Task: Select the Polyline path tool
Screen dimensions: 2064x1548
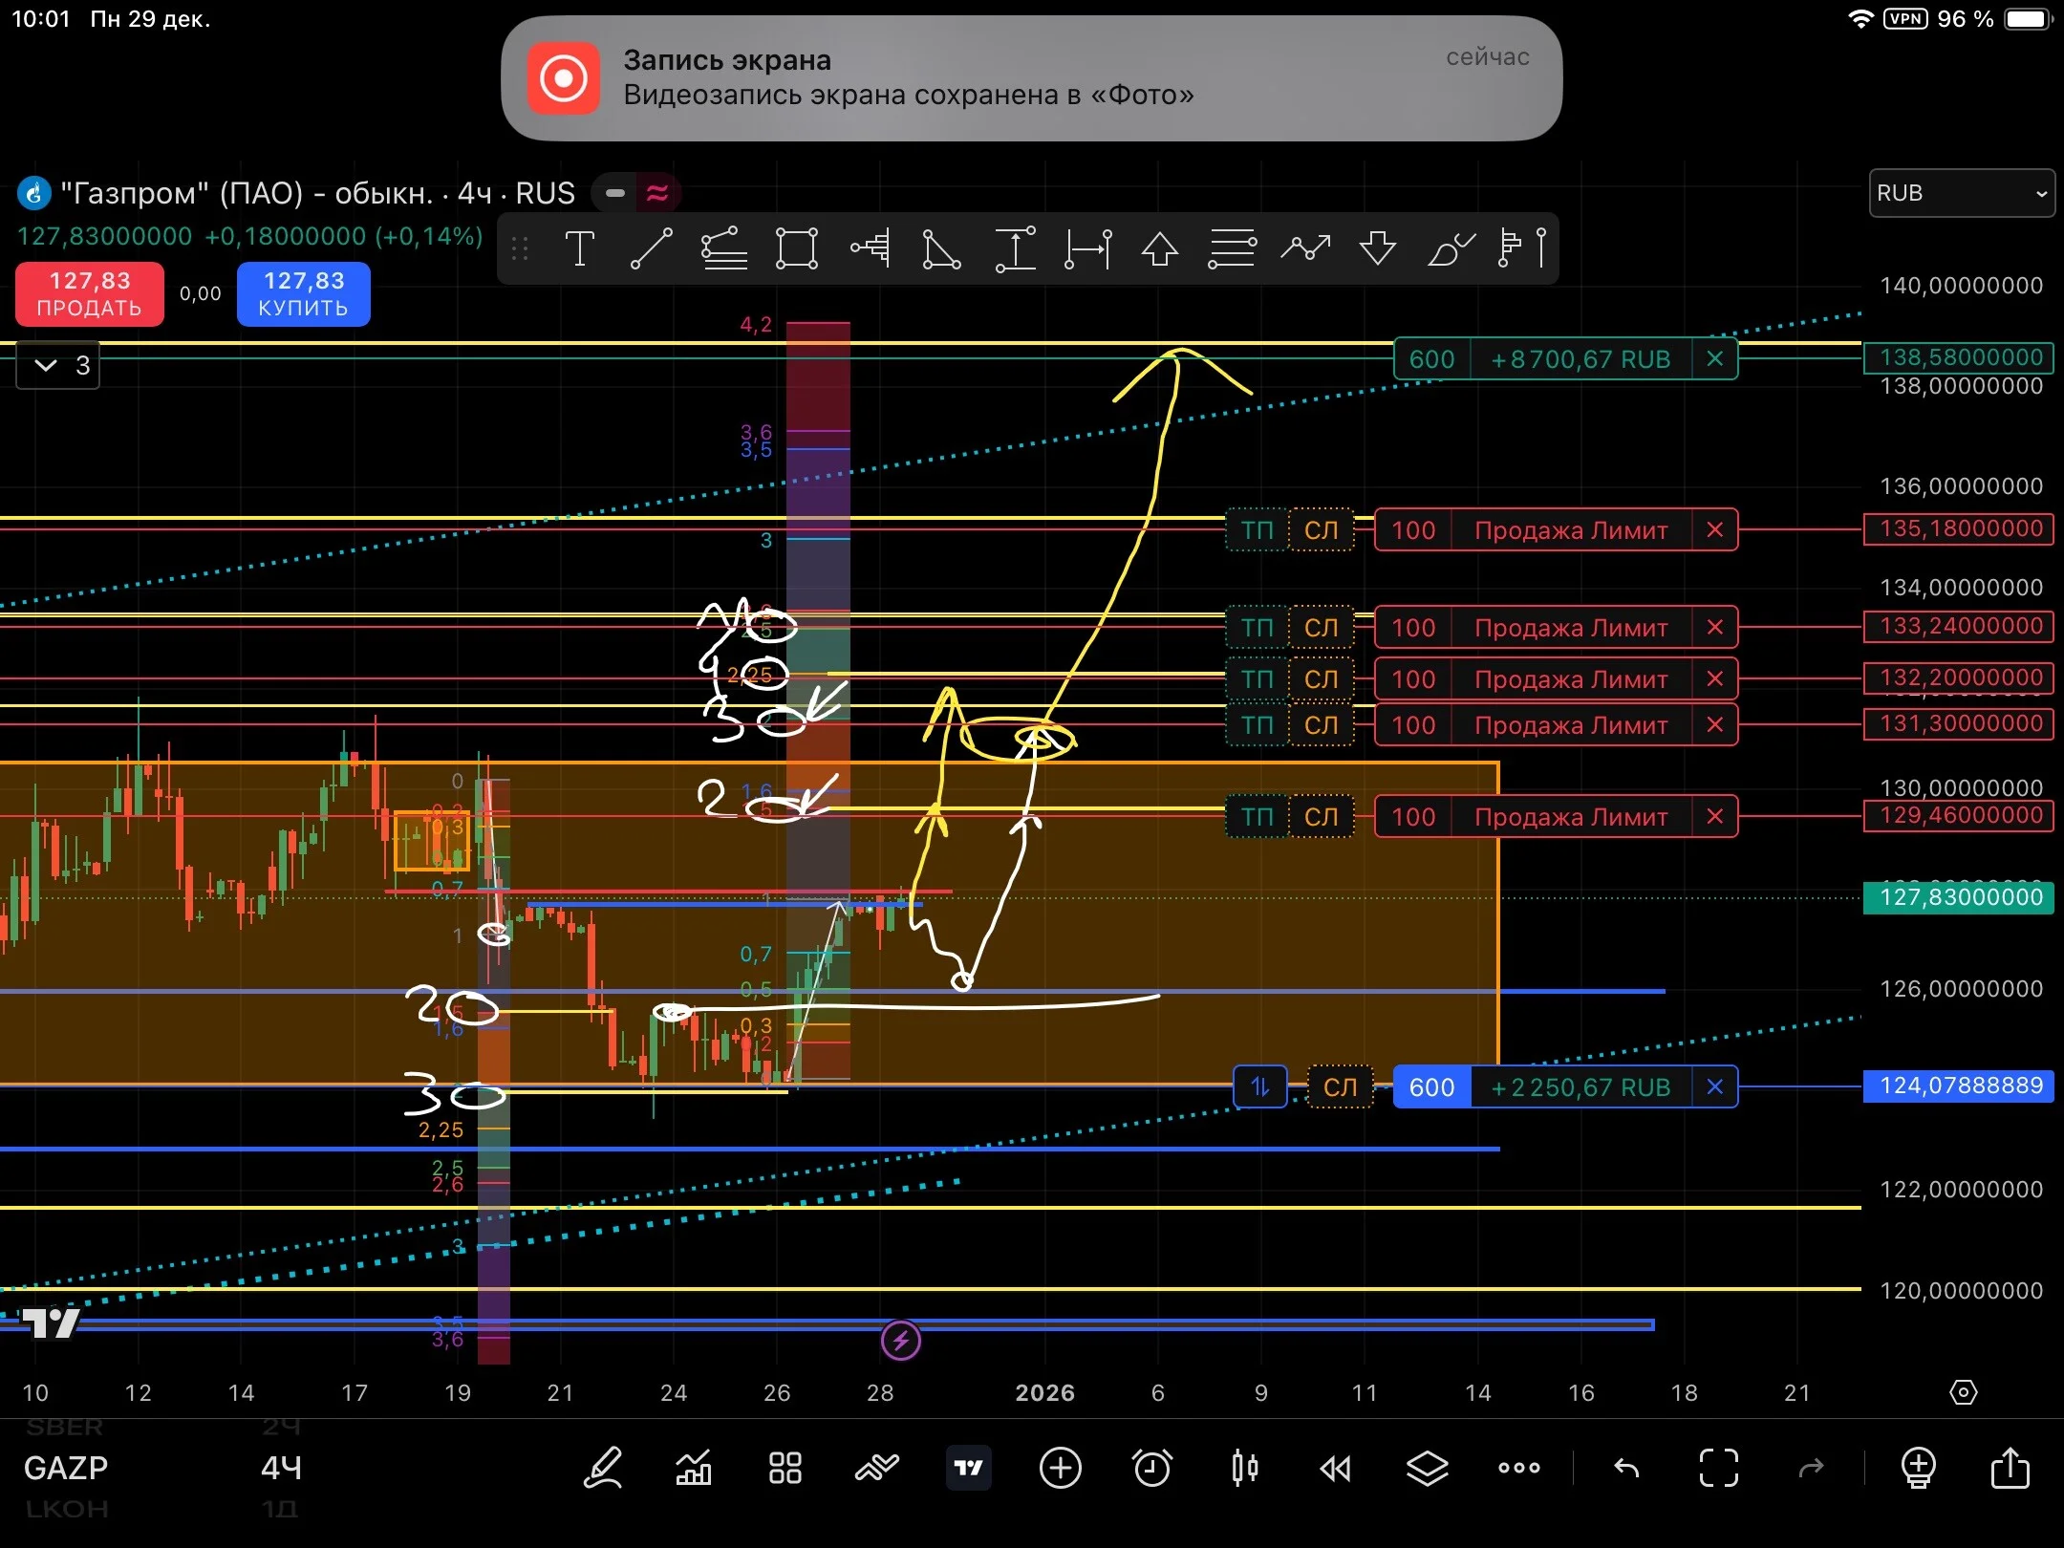Action: coord(1305,248)
